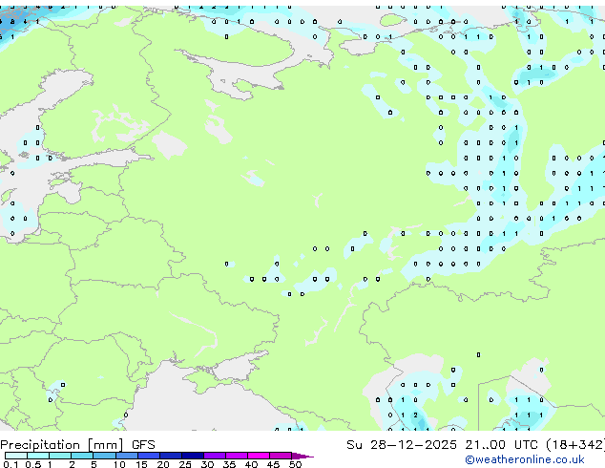
Task: Pick the 30–35 mm purple legend swatch
Action: click(215, 456)
